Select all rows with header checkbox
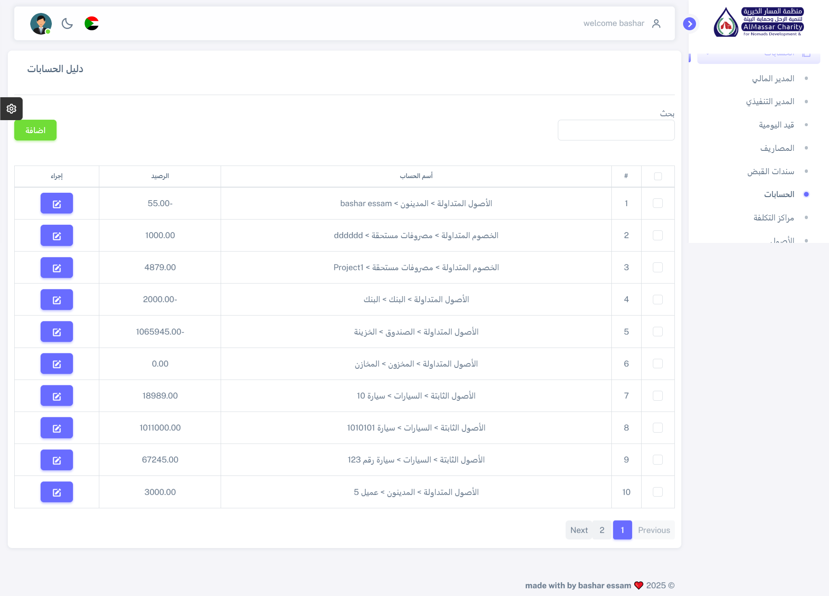Viewport: 829px width, 596px height. 658,176
